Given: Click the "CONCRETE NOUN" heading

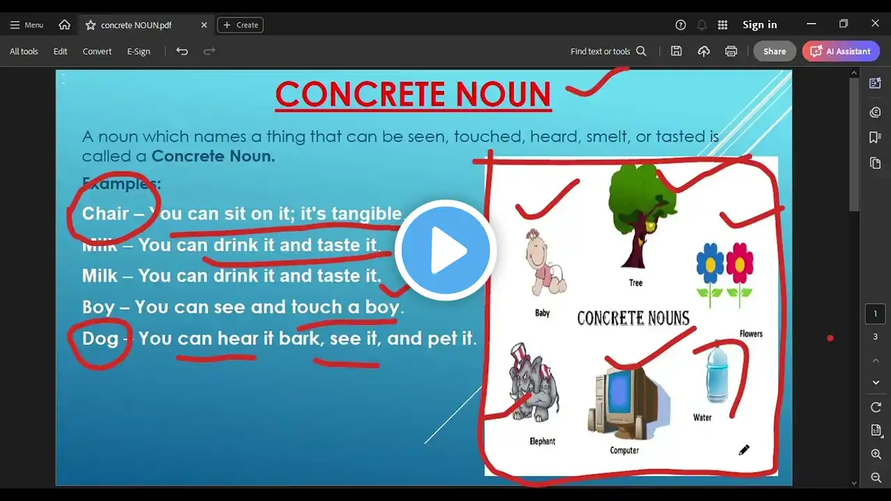Looking at the screenshot, I should click(413, 95).
